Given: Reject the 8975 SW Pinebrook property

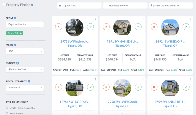Looking at the screenshot, I should [59, 27].
